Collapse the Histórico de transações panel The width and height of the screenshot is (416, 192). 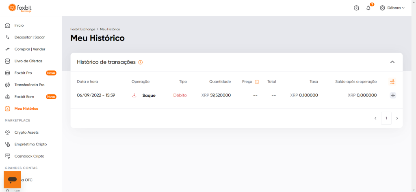392,62
